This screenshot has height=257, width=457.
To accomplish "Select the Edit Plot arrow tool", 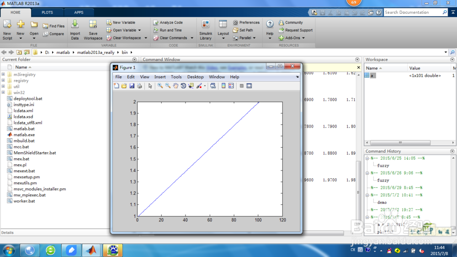I will [x=150, y=86].
